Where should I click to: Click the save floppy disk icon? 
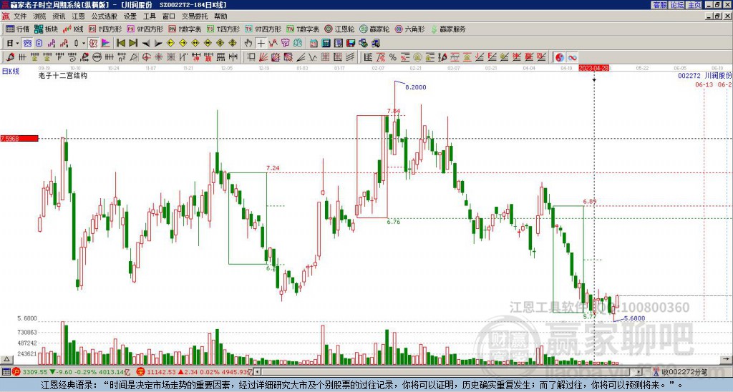351,43
